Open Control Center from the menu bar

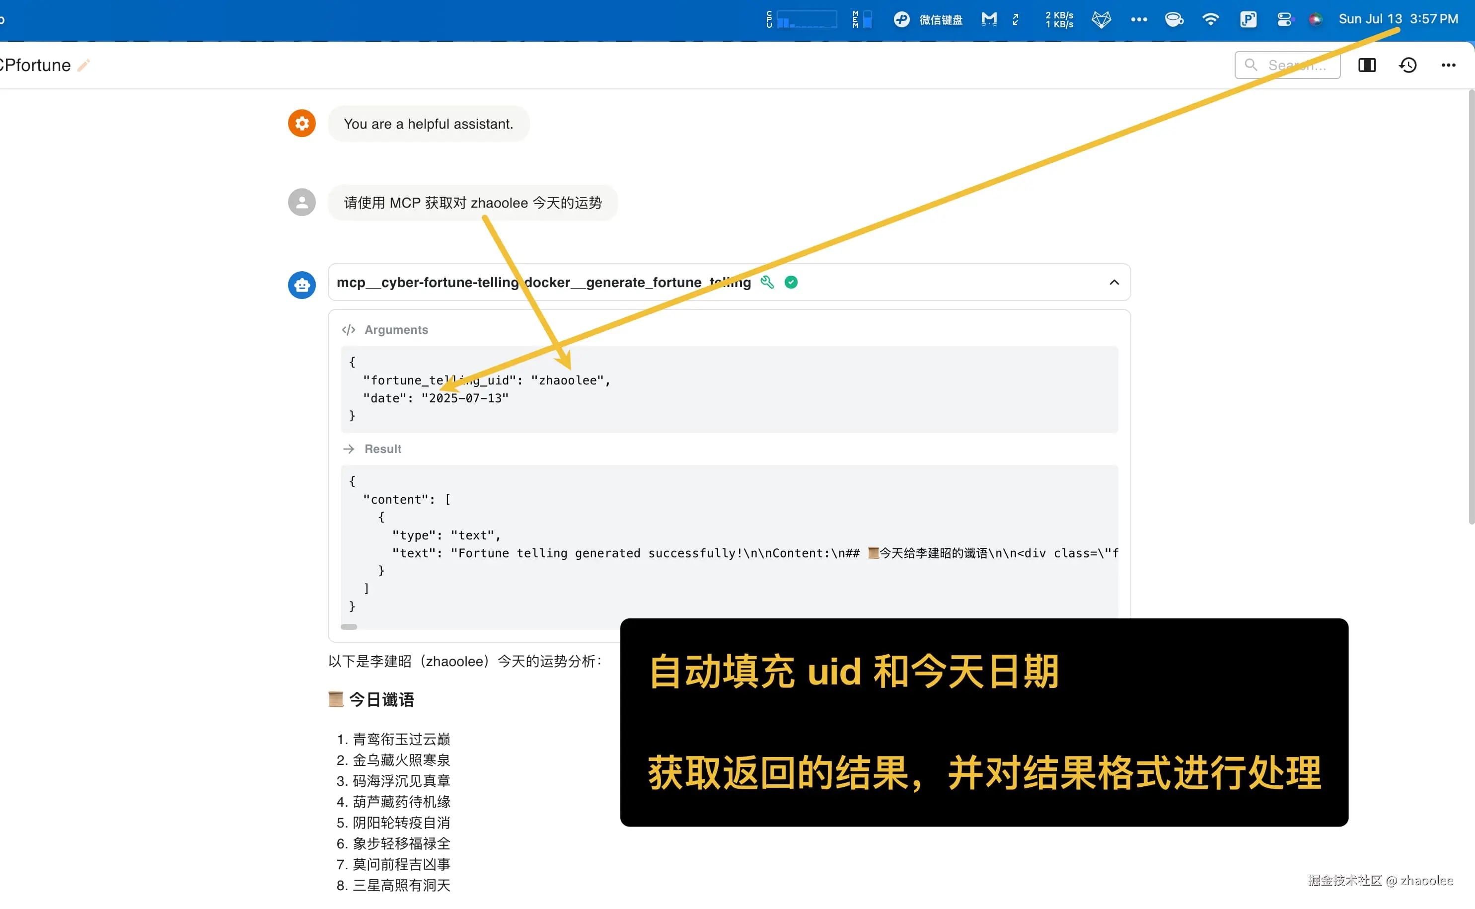pyautogui.click(x=1284, y=19)
